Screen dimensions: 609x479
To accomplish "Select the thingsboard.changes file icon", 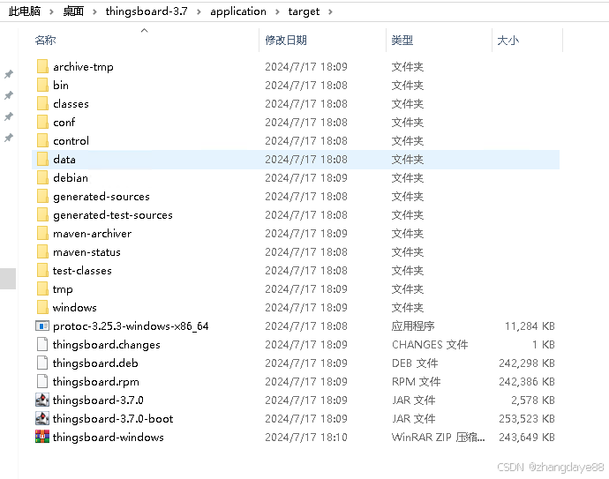I will coord(42,344).
